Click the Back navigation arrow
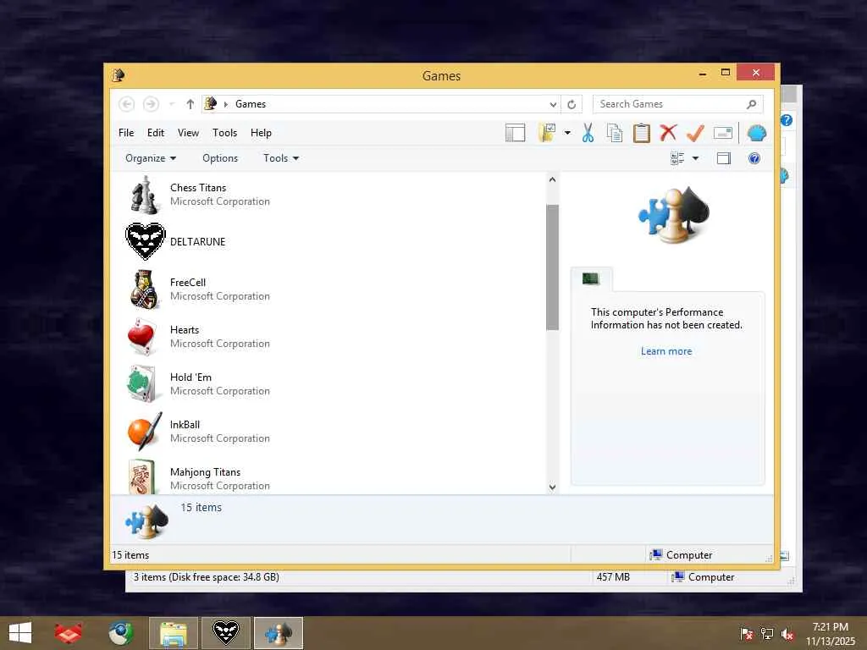 127,104
